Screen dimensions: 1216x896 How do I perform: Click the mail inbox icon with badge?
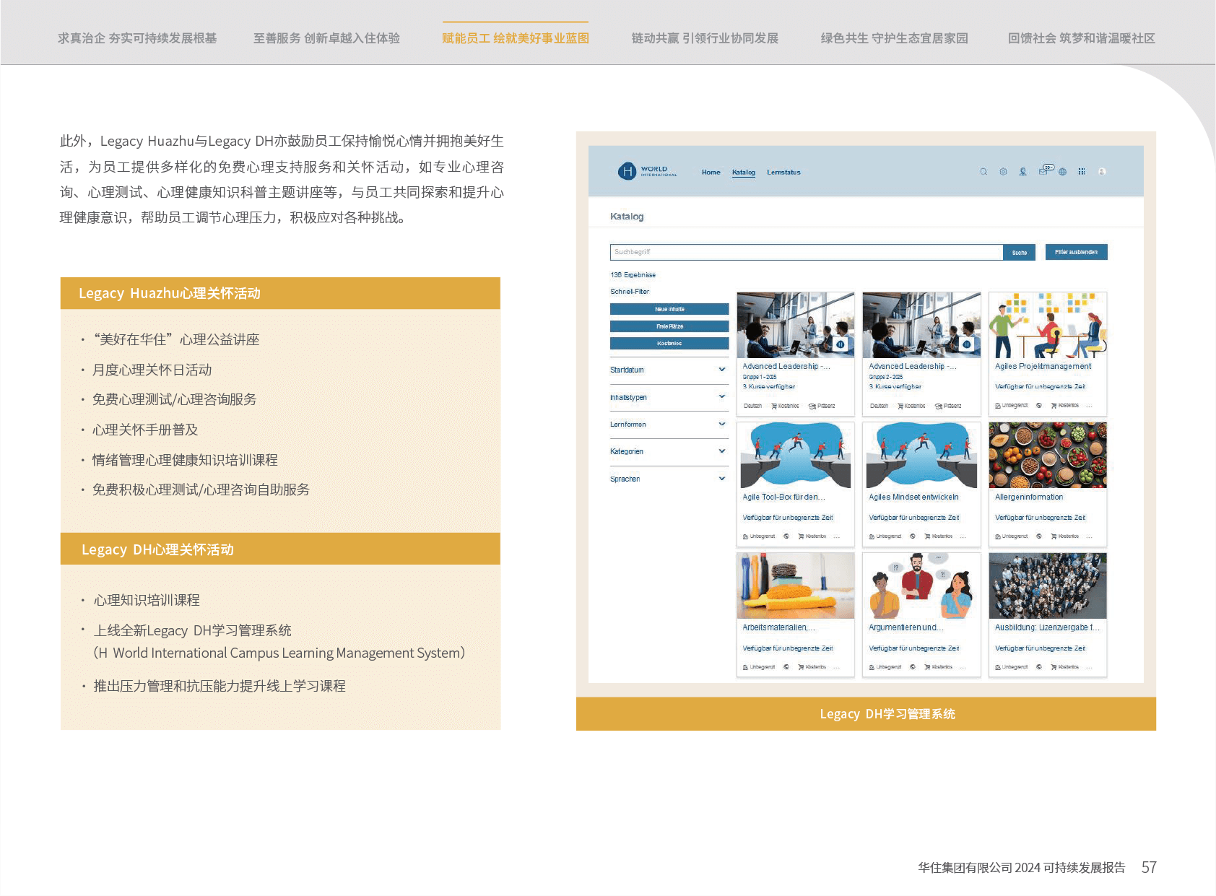1043,171
